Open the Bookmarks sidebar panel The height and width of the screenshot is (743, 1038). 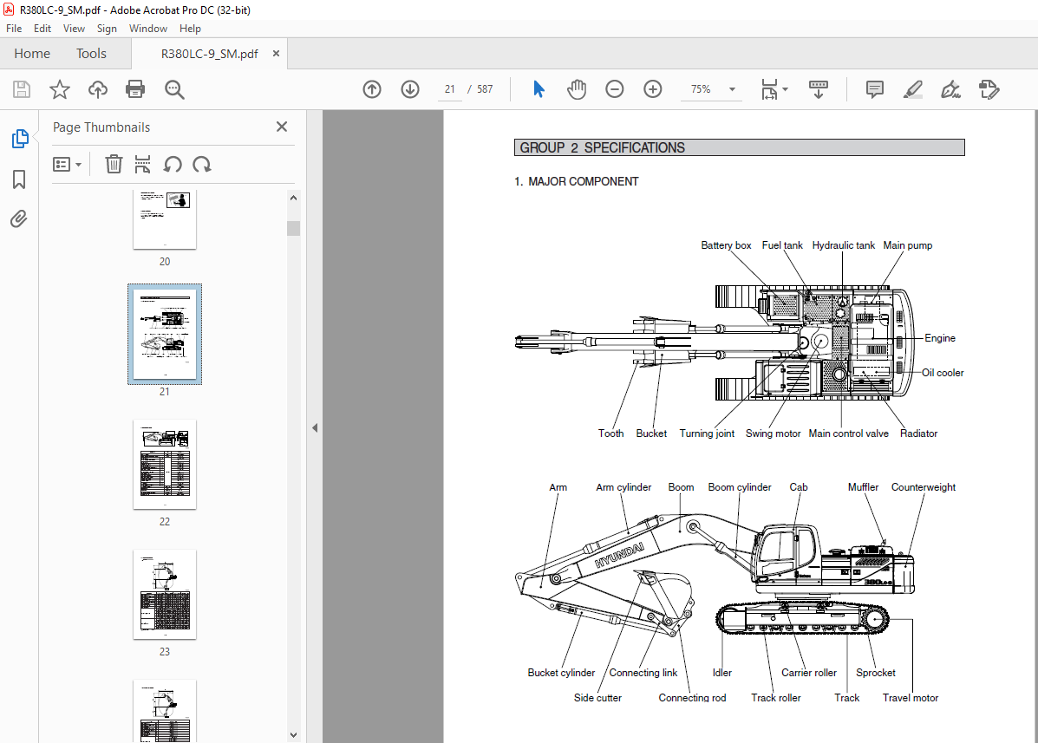click(19, 179)
